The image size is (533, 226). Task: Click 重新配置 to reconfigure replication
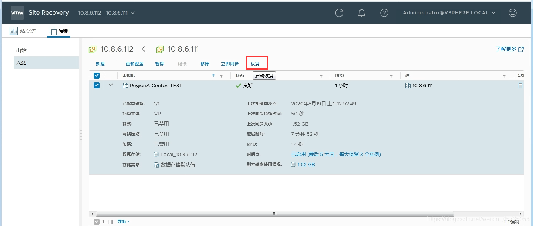[x=135, y=64]
